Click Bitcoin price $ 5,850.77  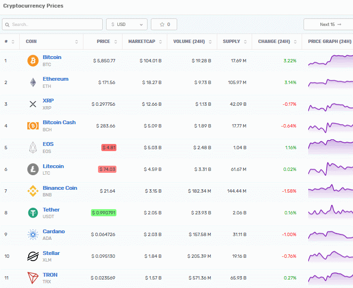tap(104, 60)
